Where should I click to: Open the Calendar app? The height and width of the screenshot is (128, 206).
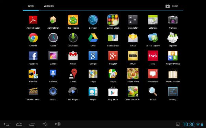click(x=153, y=20)
